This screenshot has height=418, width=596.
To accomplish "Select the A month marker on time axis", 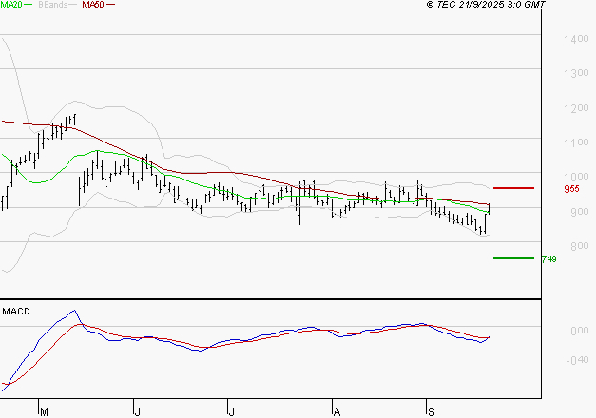I will coord(336,411).
